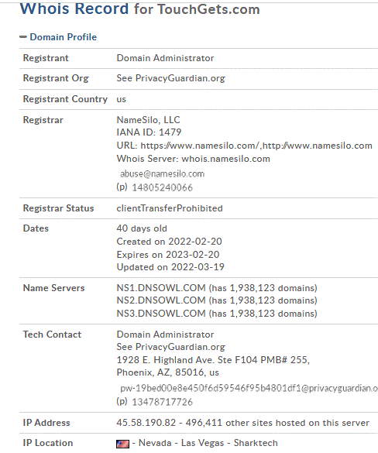Click the abuse@namesilo.com email image
Screen dimensions: 378x453
click(162, 174)
